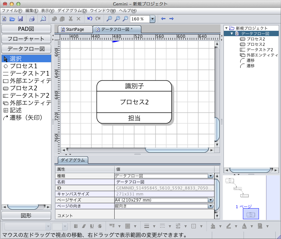The image size is (281, 239).
Task: Click the border grid icon in format bar
Action: (x=193, y=226)
